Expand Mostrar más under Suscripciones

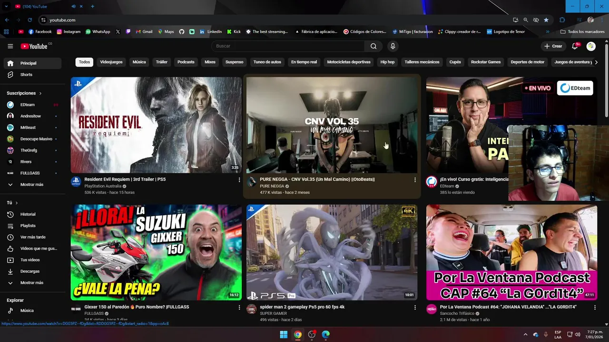point(32,184)
